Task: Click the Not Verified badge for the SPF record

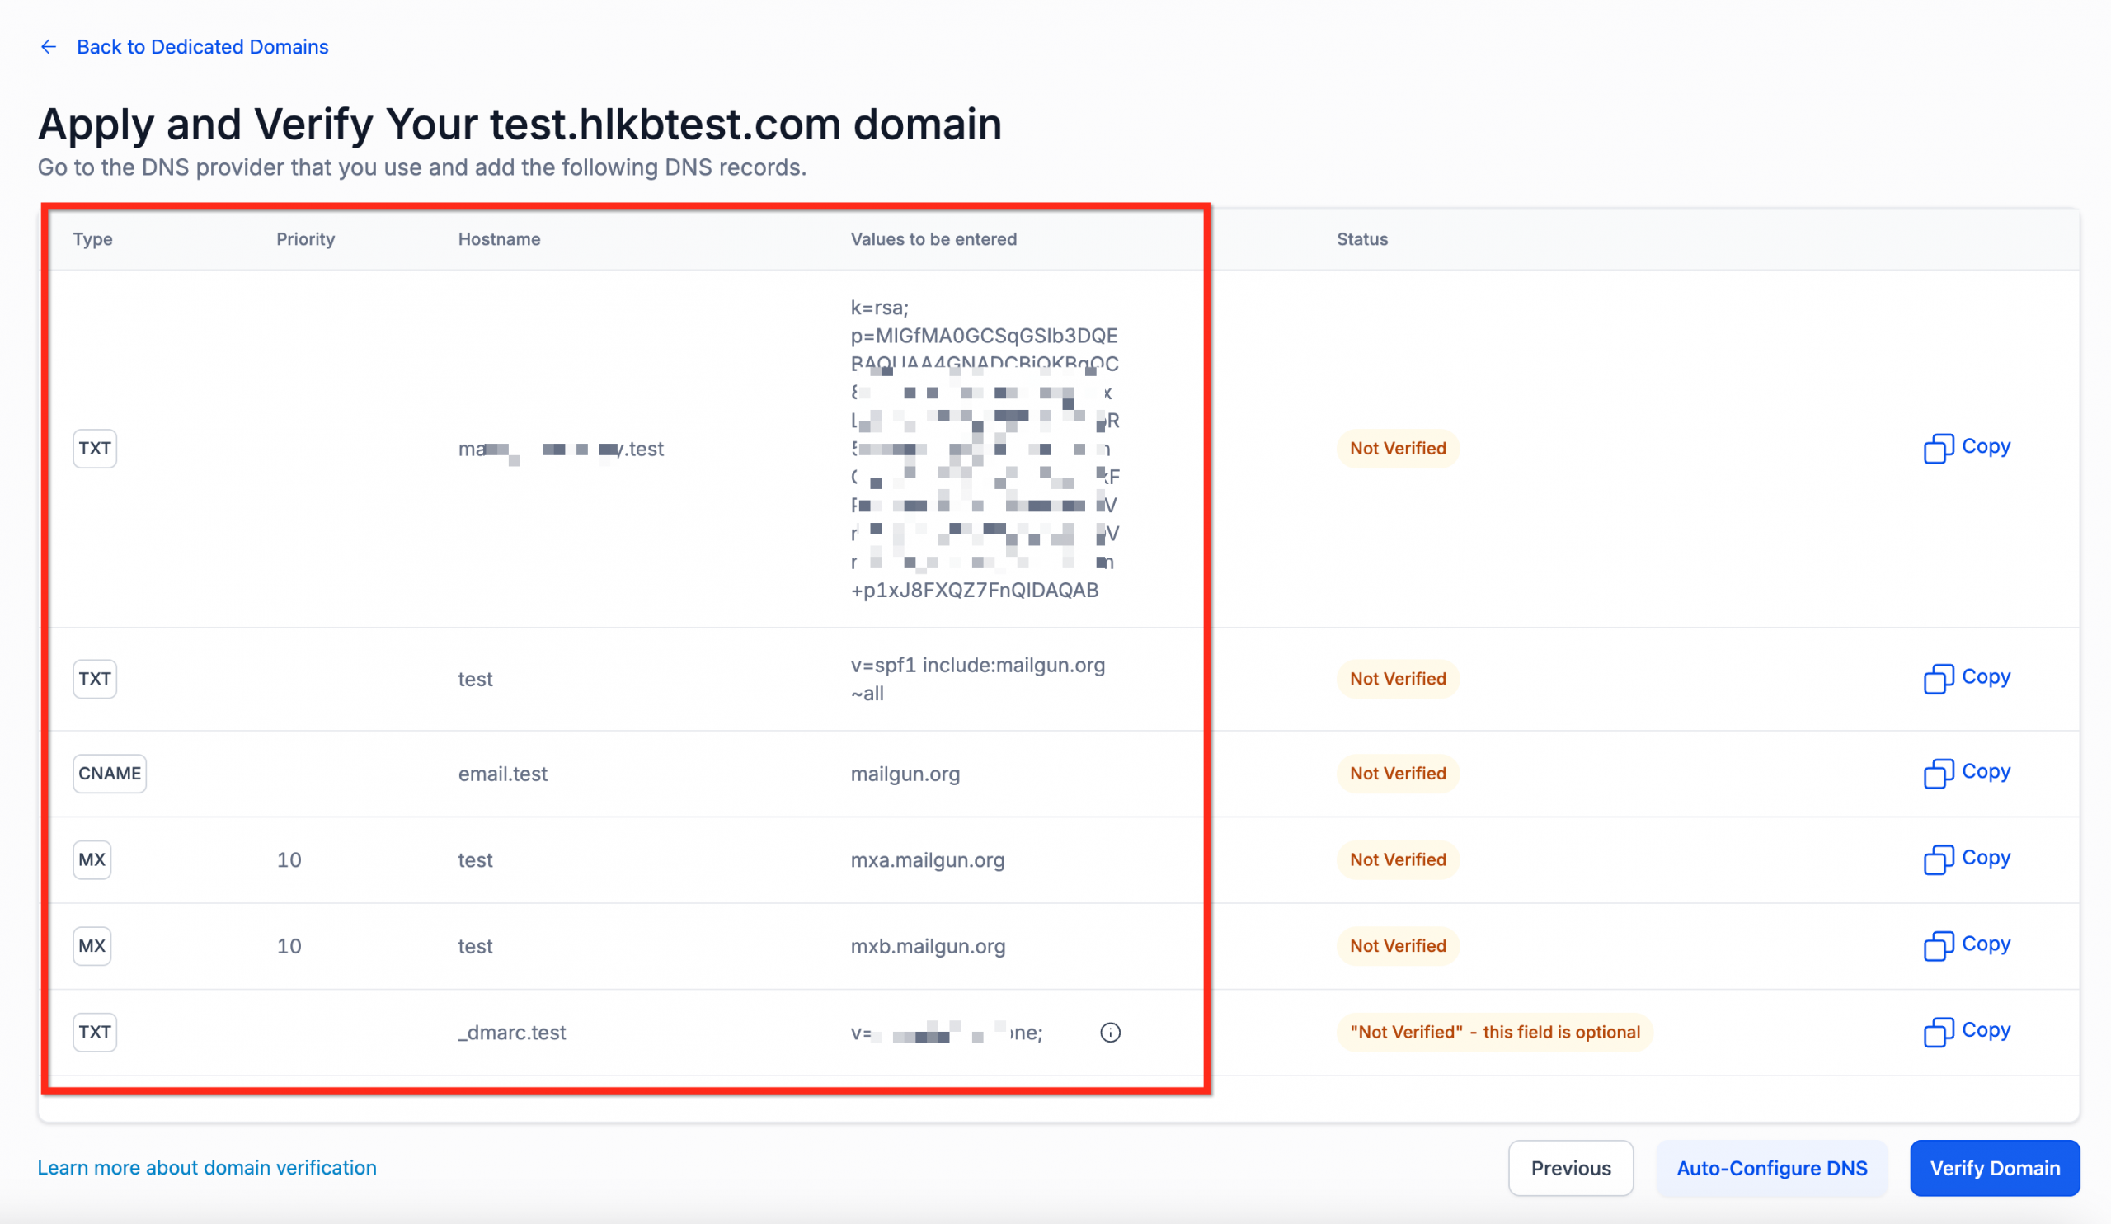Action: tap(1396, 679)
